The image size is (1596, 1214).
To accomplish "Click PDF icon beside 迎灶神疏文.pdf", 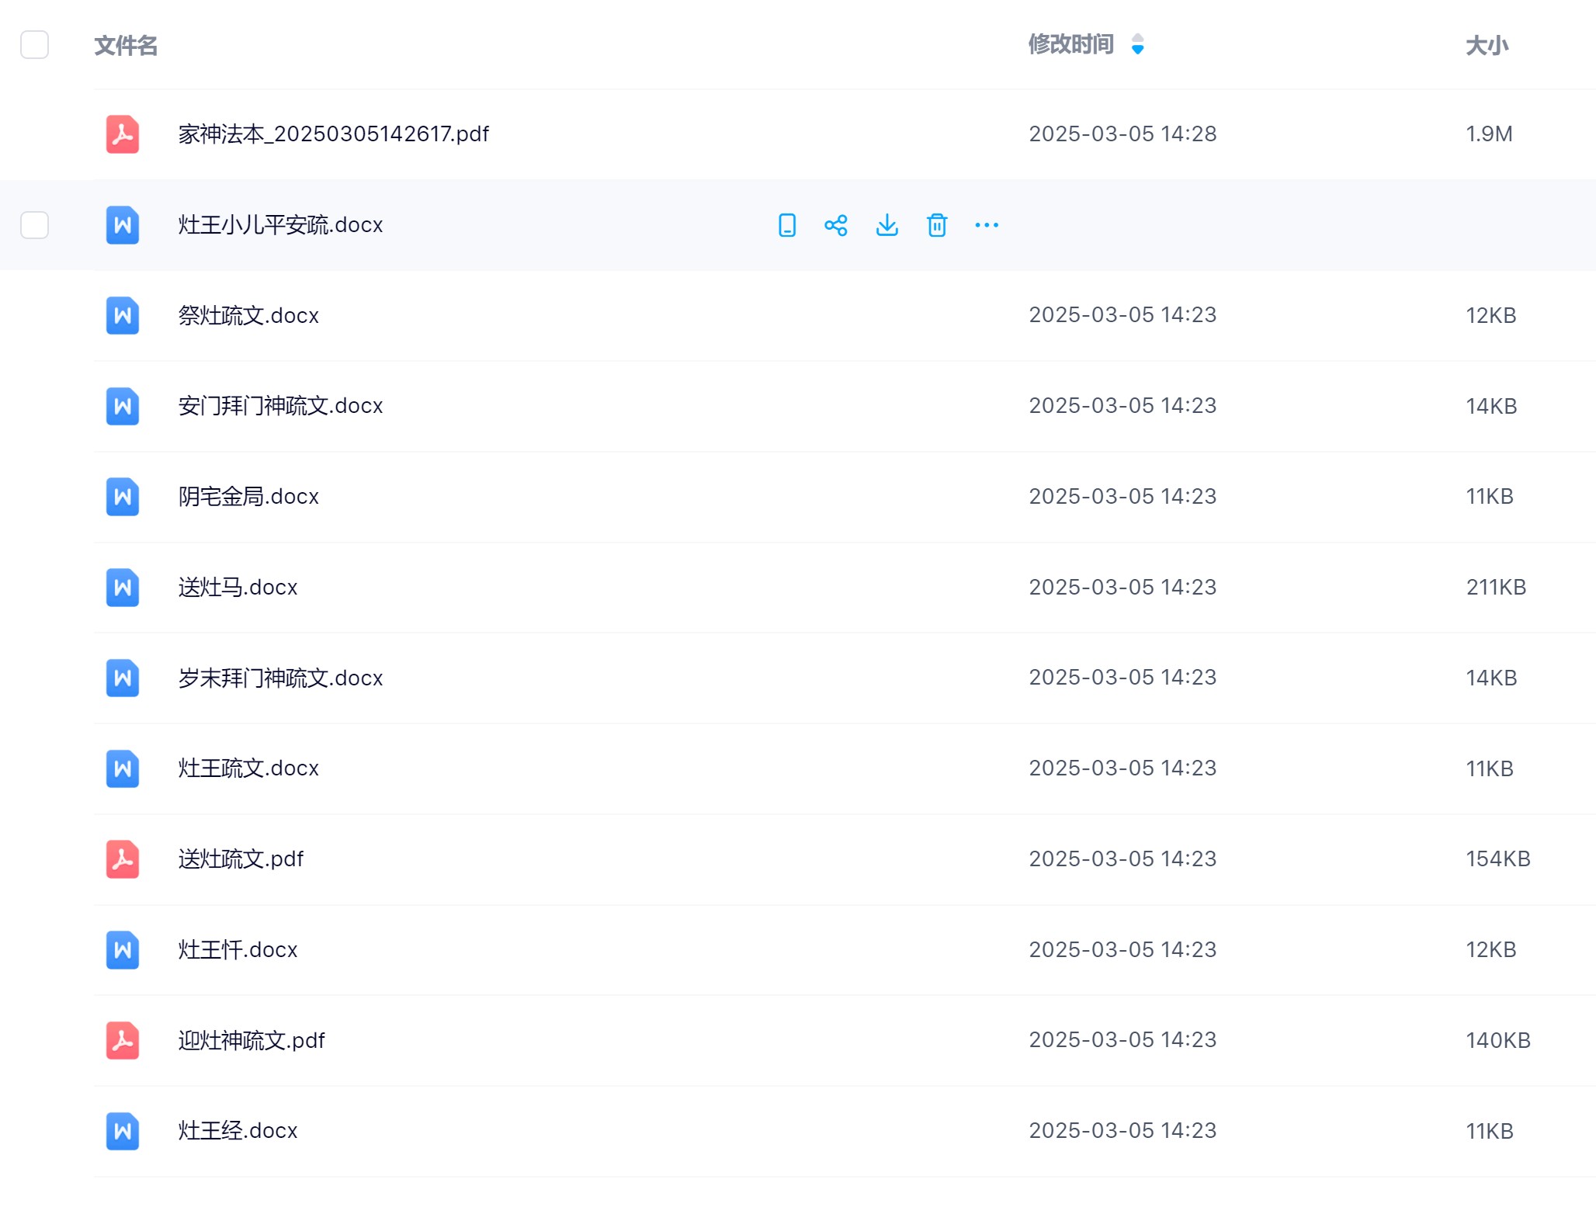I will 123,1040.
